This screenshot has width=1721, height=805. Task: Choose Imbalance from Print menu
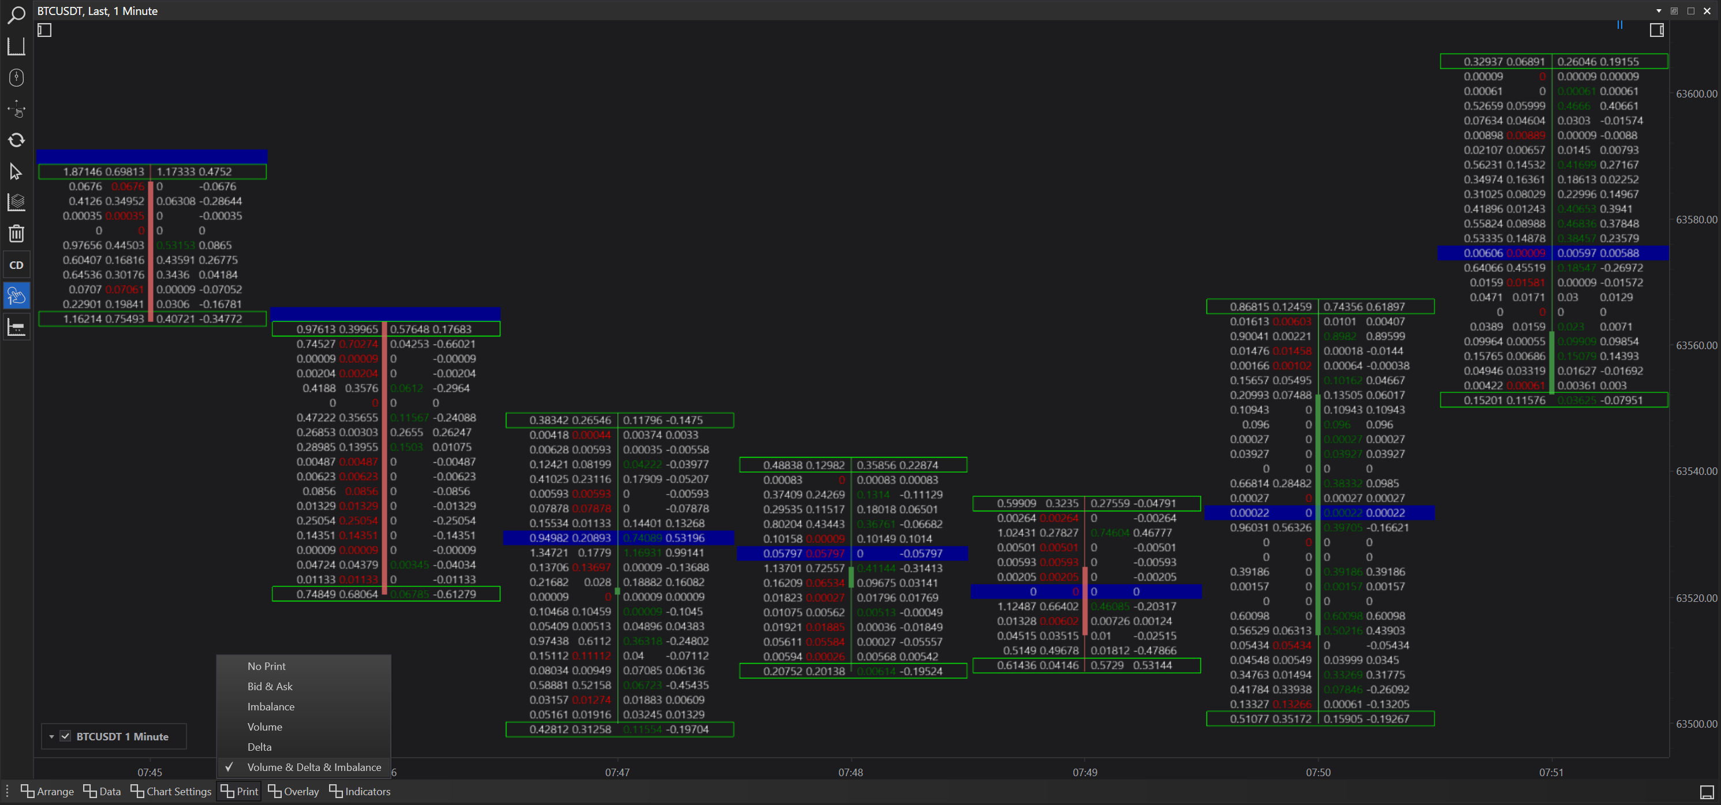[271, 706]
